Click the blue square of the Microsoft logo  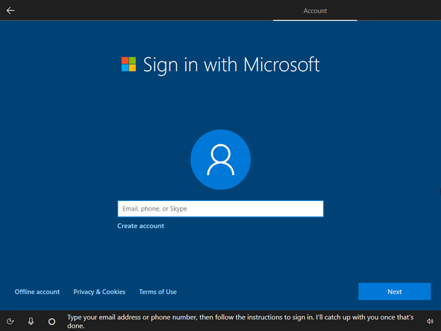coord(125,68)
